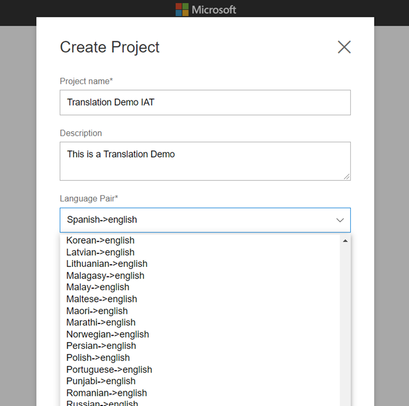
Task: Choose Lithuanian->english option
Action: (x=107, y=264)
